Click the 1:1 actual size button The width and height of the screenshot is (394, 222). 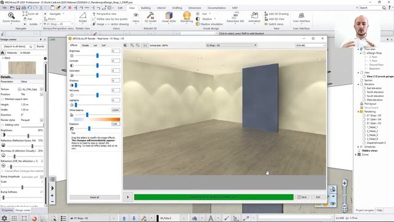pyautogui.click(x=145, y=45)
